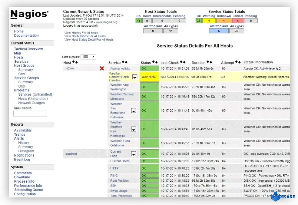Screen dimensions: 298x205
Task: Open the Map view
Action: point(18,53)
